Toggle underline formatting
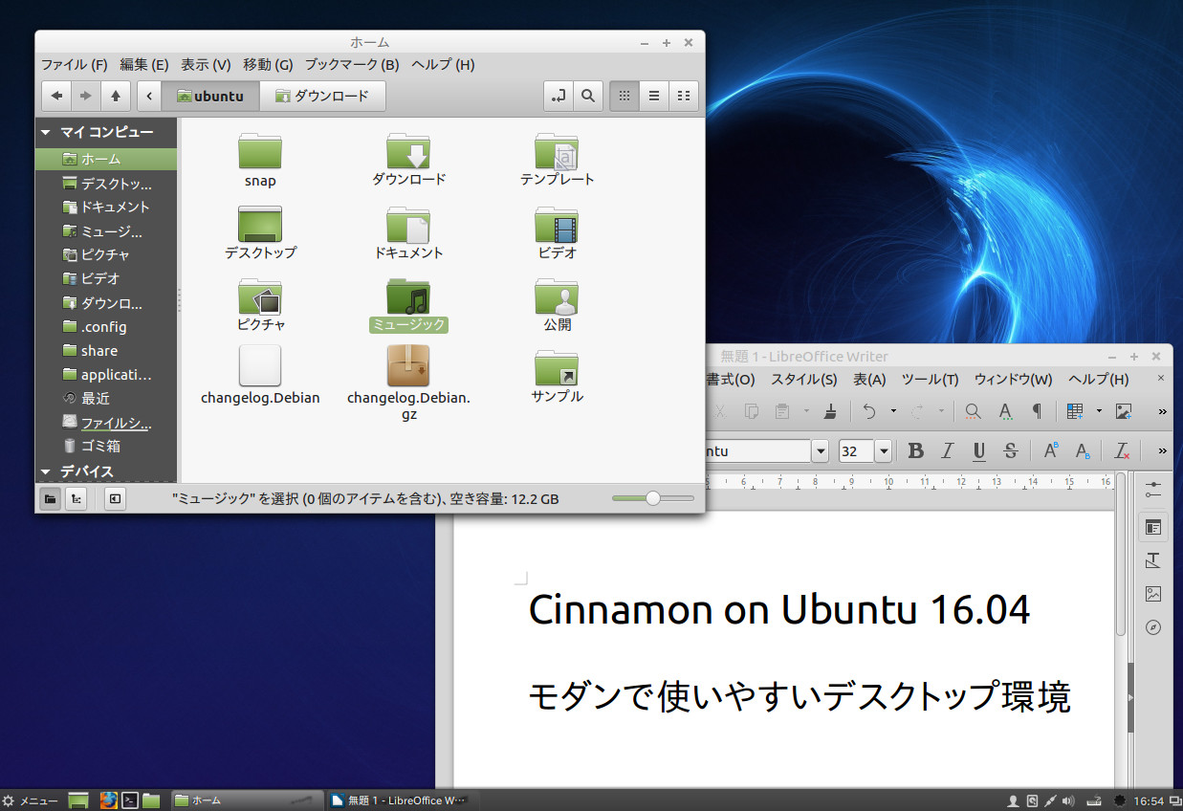 979,450
